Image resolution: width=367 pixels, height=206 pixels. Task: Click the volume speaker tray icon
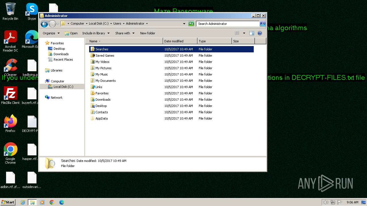[326, 202]
